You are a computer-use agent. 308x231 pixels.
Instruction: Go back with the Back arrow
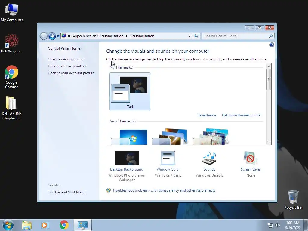[44, 36]
